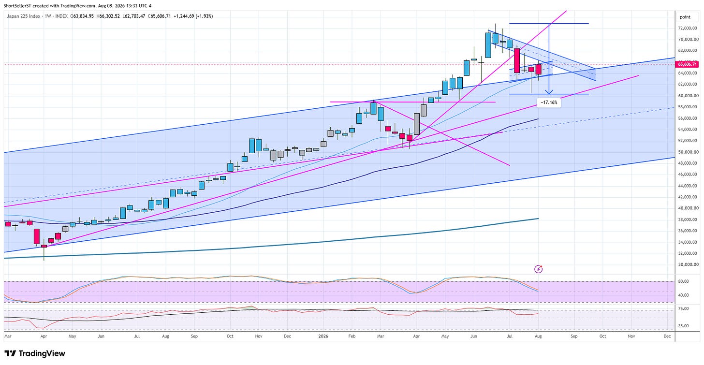Click the 72,000.00 price axis label
Image resolution: width=704 pixels, height=365 pixels.
pyautogui.click(x=687, y=28)
